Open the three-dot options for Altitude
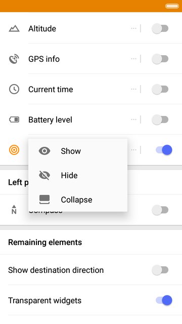182x324 pixels. (133, 28)
